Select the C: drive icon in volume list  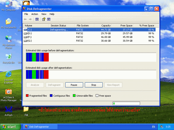point(26,30)
